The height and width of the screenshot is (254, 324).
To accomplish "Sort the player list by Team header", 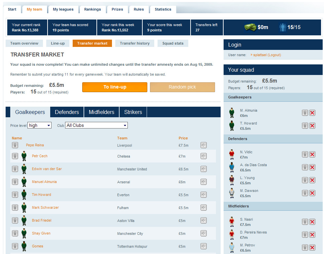I will [122, 138].
